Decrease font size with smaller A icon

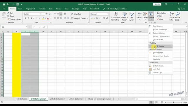[50, 14]
